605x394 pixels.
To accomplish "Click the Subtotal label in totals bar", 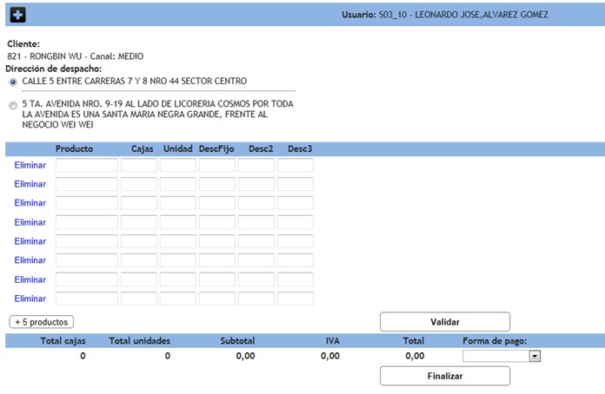I will 237,341.
